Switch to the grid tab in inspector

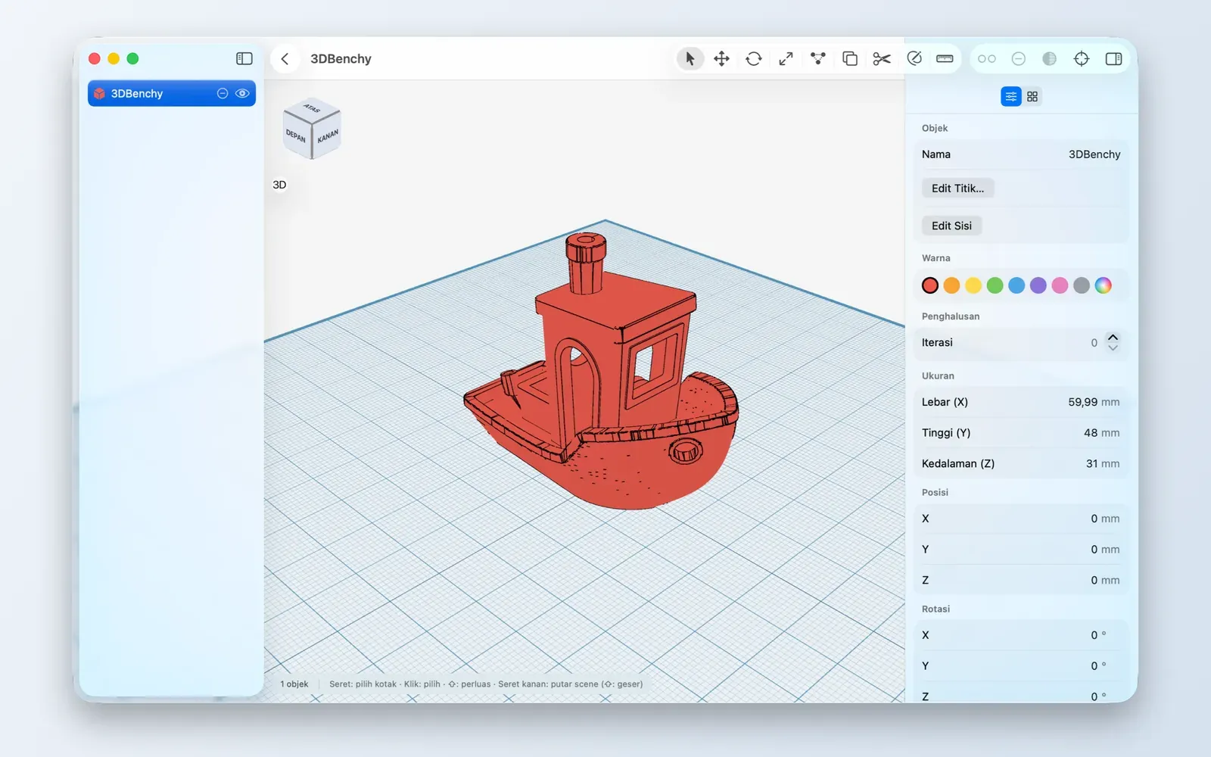click(1032, 96)
